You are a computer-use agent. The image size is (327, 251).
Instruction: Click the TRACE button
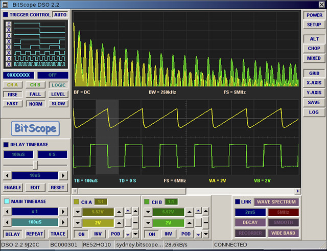58,234
